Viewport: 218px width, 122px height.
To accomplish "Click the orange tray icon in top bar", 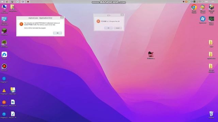I will (x=186, y=2).
